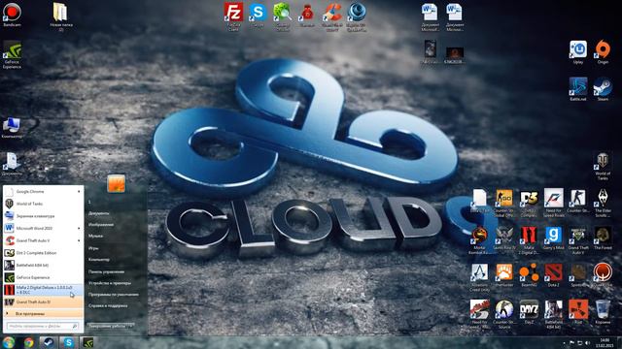Open Games link in Start menu
The width and height of the screenshot is (622, 349).
[93, 248]
